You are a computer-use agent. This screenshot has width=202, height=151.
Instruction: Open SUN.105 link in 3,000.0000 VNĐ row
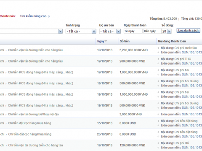point(192,115)
